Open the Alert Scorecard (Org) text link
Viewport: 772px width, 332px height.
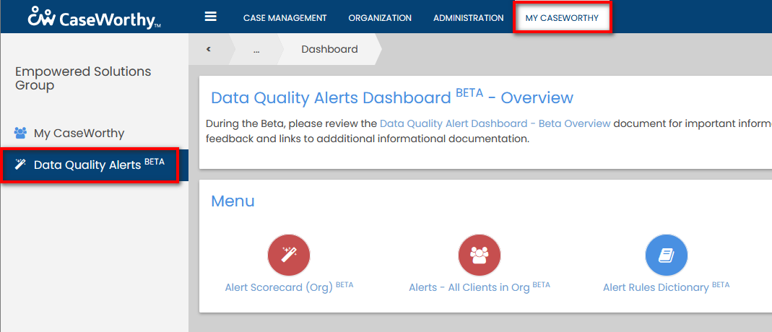279,287
